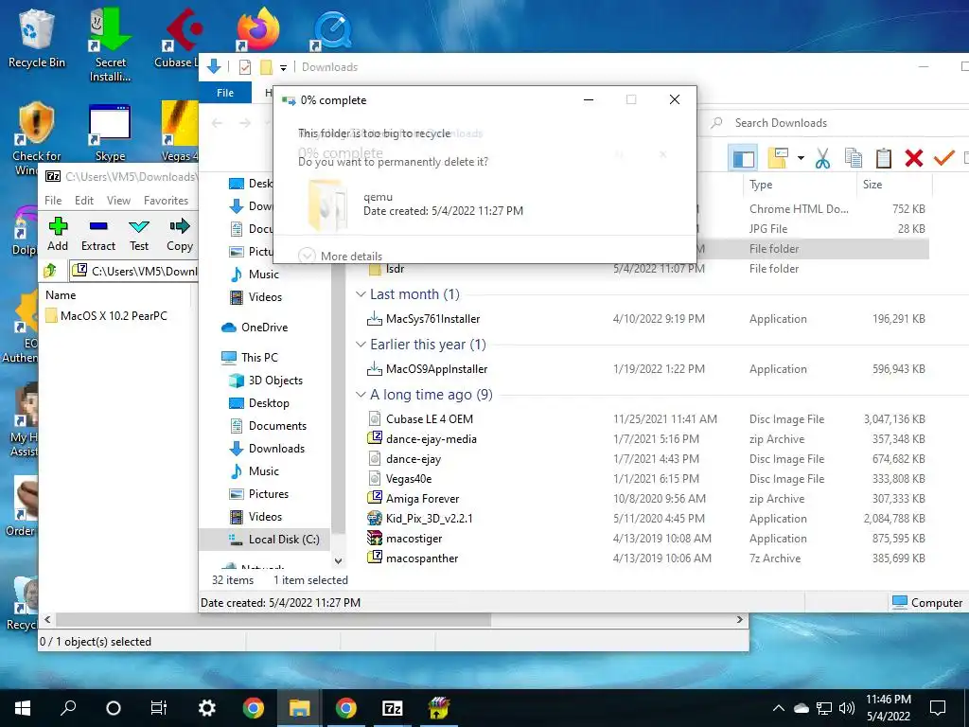Click the 7-Zip Extract button
This screenshot has height=727, width=969.
coord(98,235)
